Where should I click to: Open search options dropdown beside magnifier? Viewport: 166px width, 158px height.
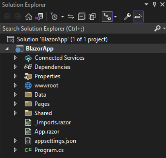164,28
